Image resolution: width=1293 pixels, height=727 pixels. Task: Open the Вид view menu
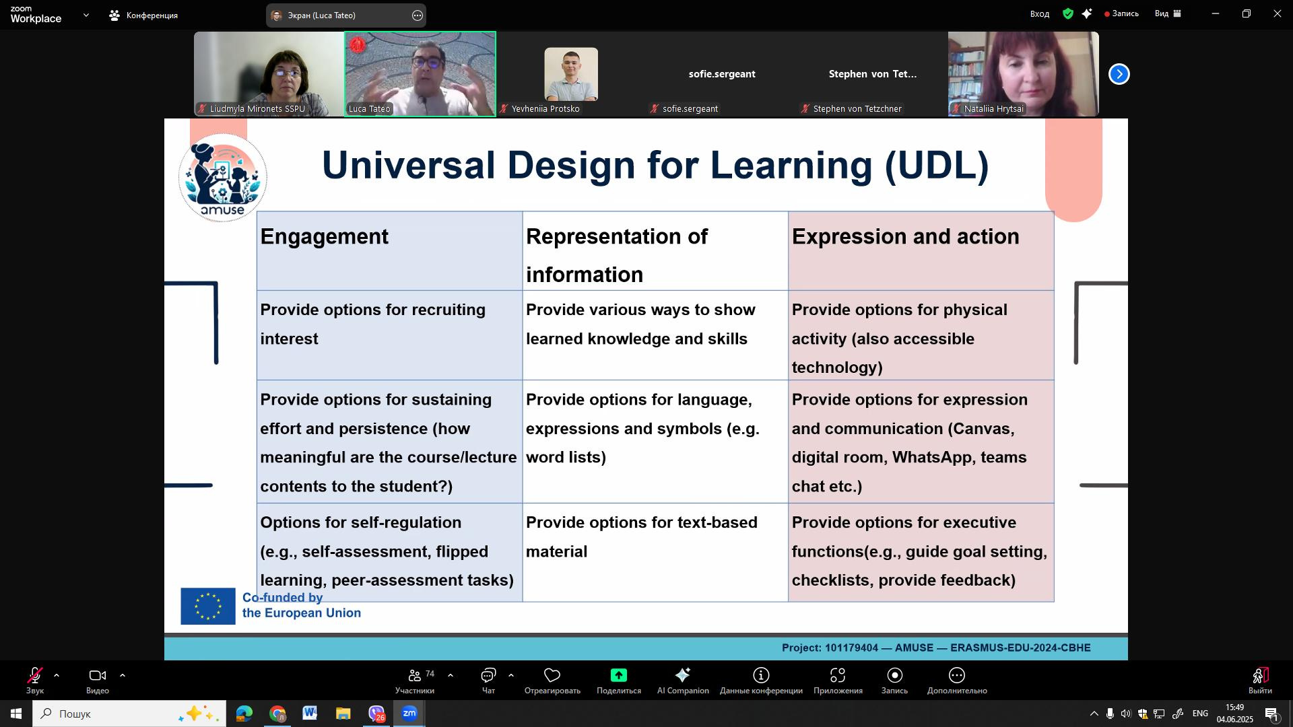pyautogui.click(x=1168, y=13)
